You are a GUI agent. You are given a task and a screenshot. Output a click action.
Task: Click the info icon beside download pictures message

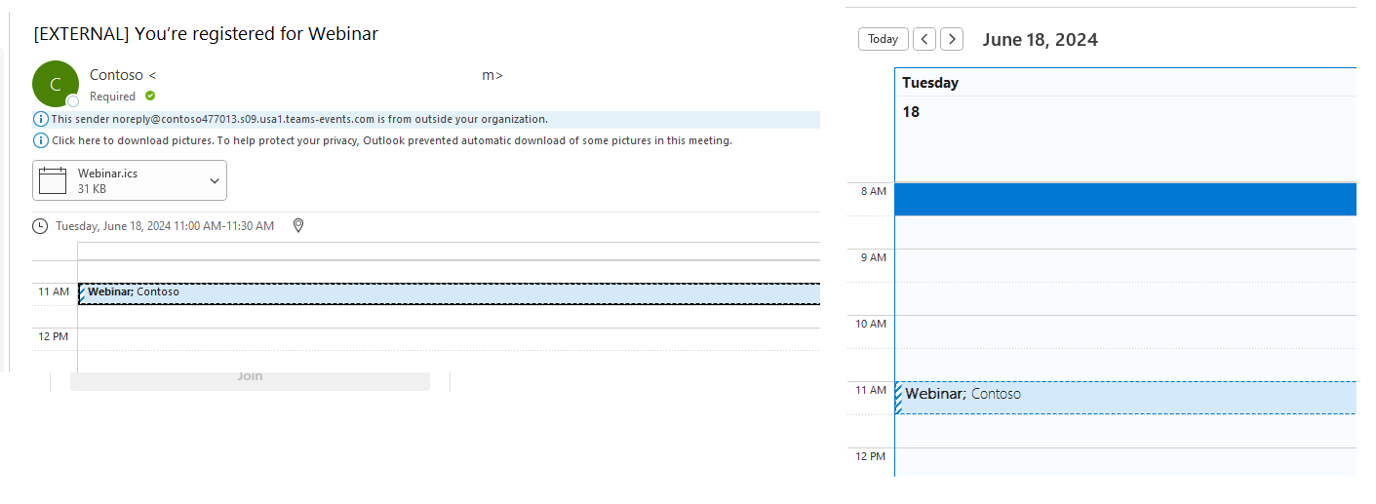pos(41,140)
